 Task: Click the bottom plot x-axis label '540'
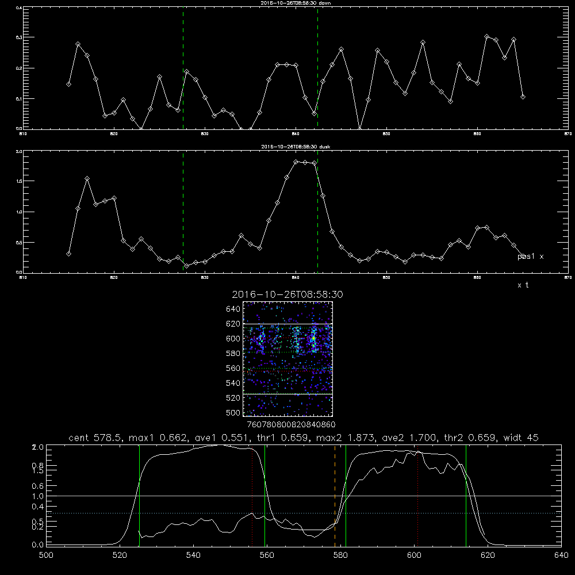pyautogui.click(x=193, y=555)
